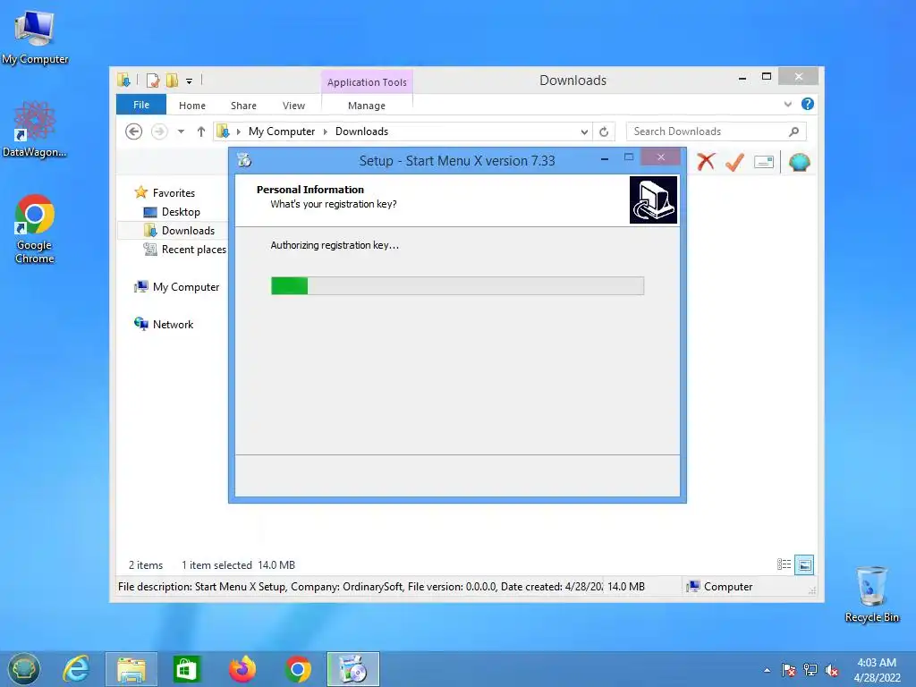This screenshot has height=687, width=916.
Task: Open recent locations dropdown arrow
Action: click(181, 131)
